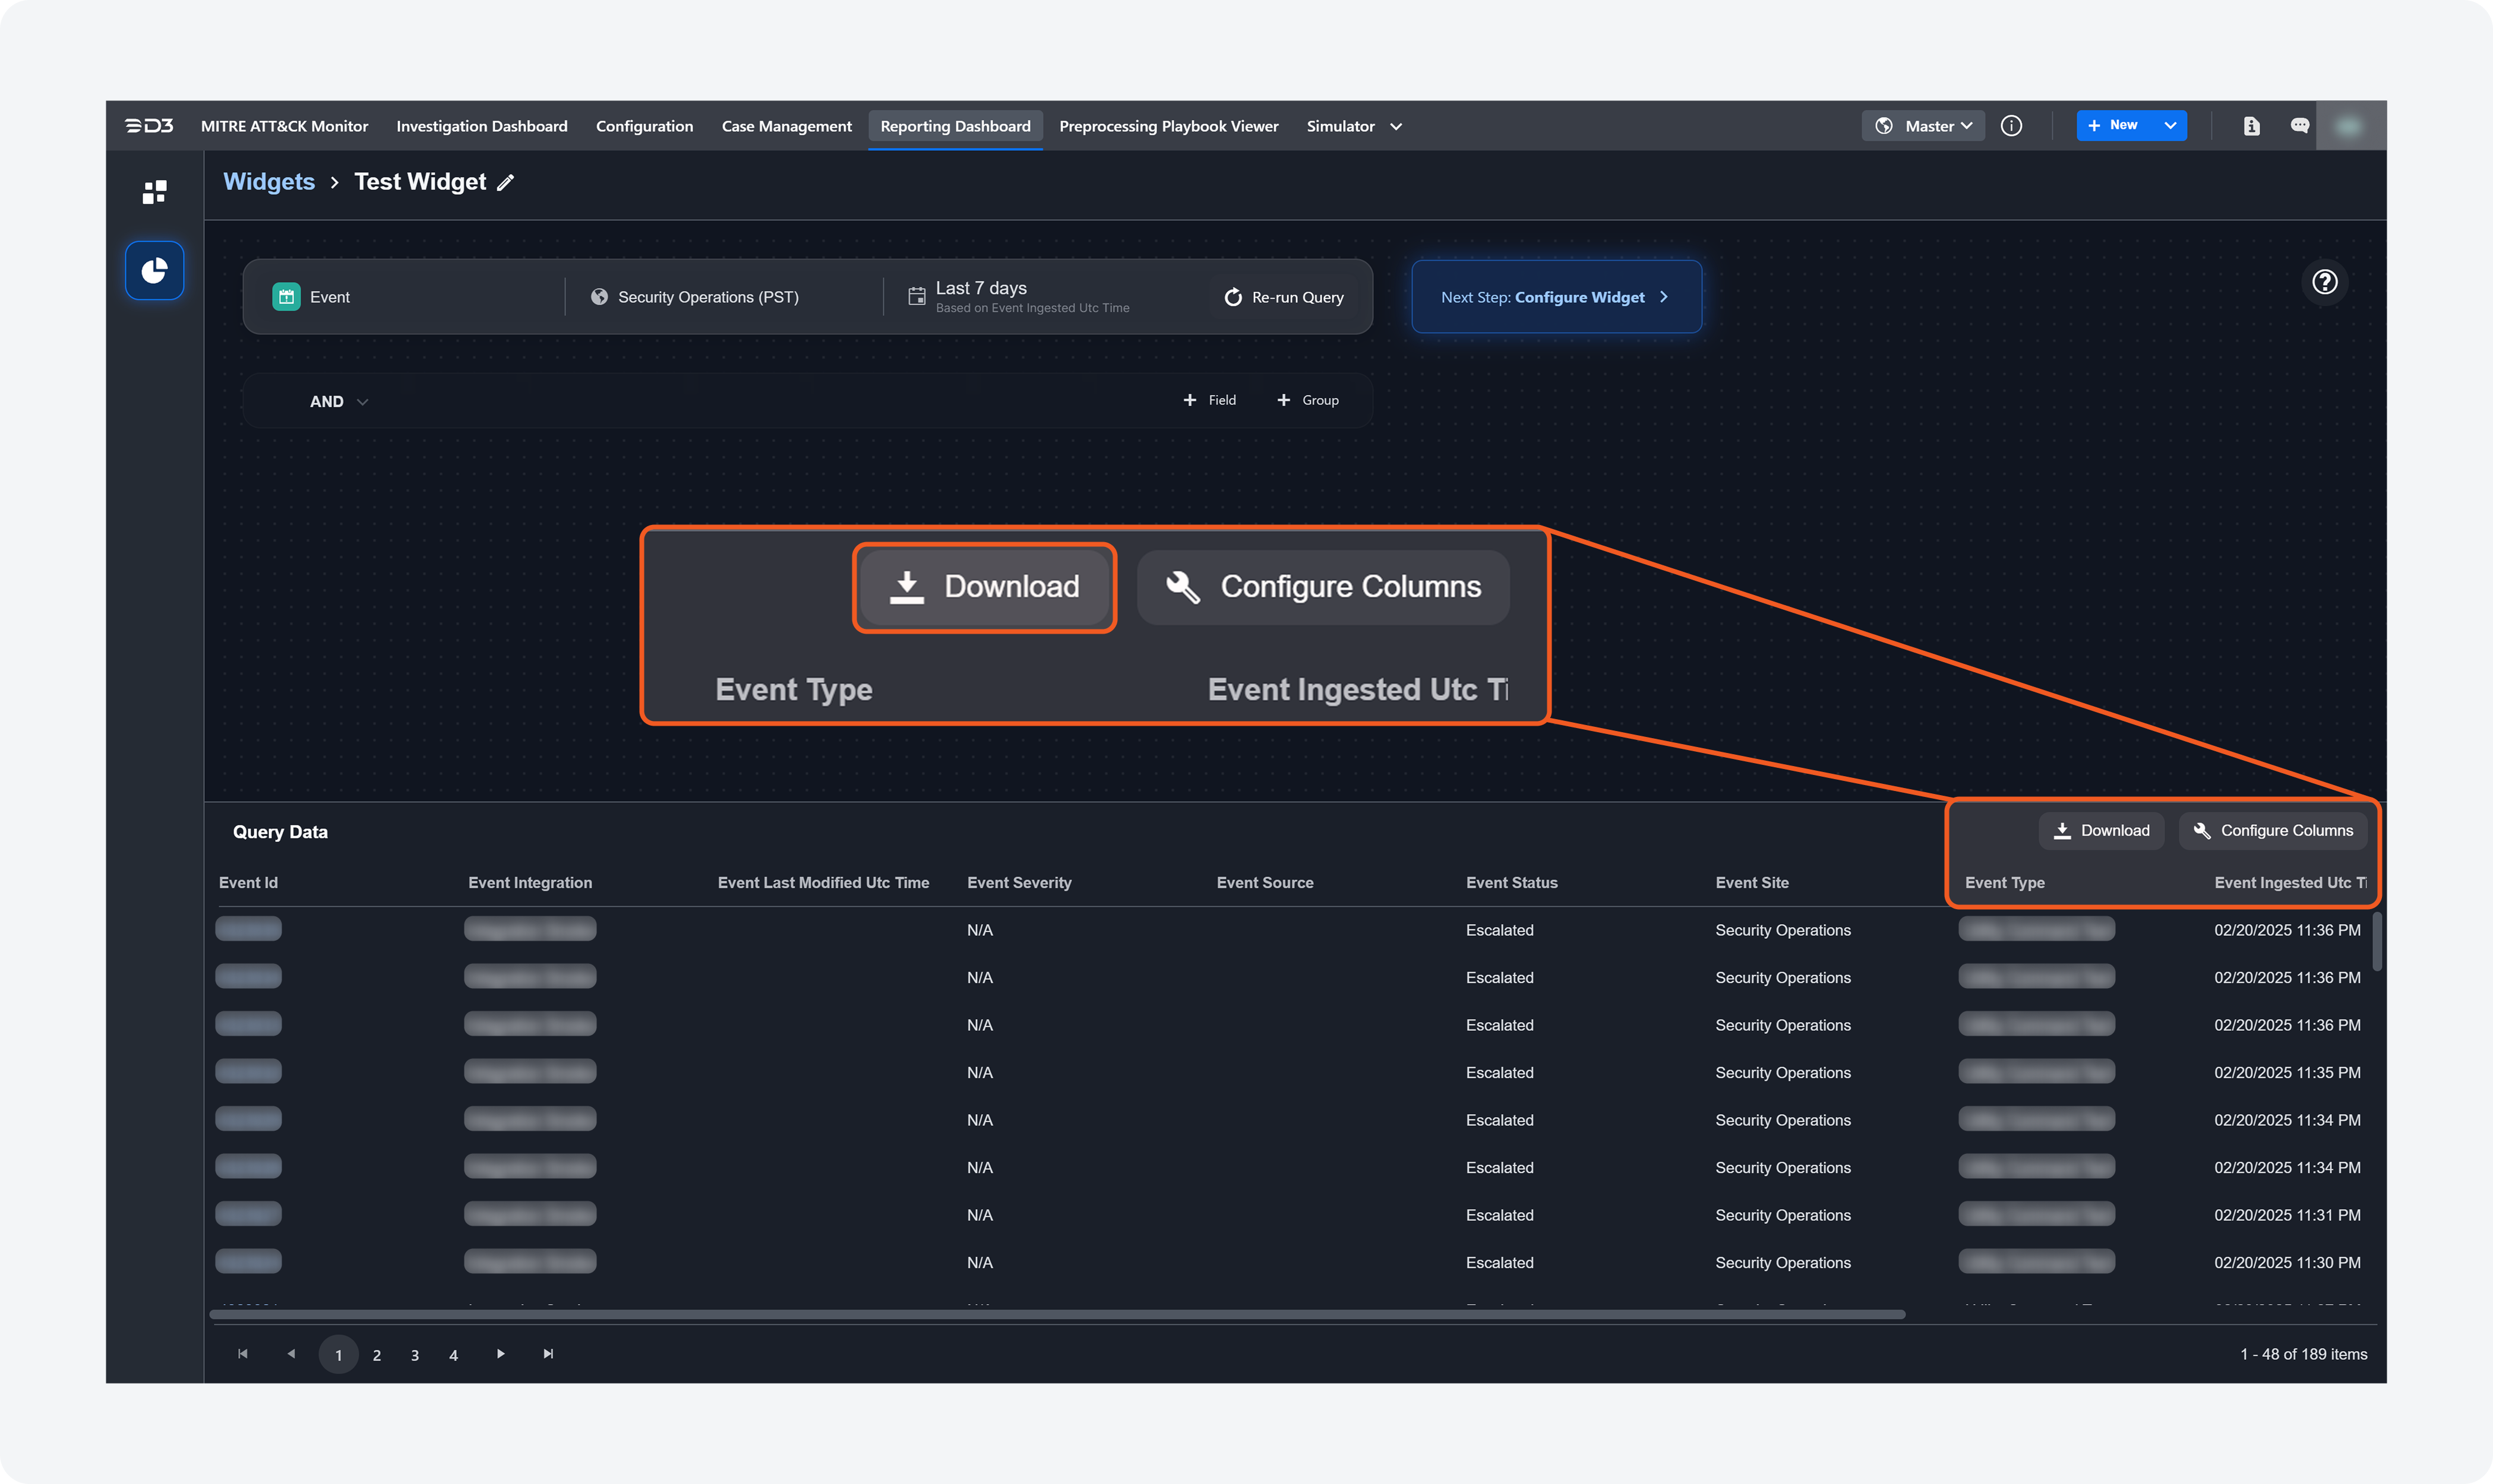The width and height of the screenshot is (2493, 1484).
Task: Open the chat messages icon in the top bar
Action: coord(2299,126)
